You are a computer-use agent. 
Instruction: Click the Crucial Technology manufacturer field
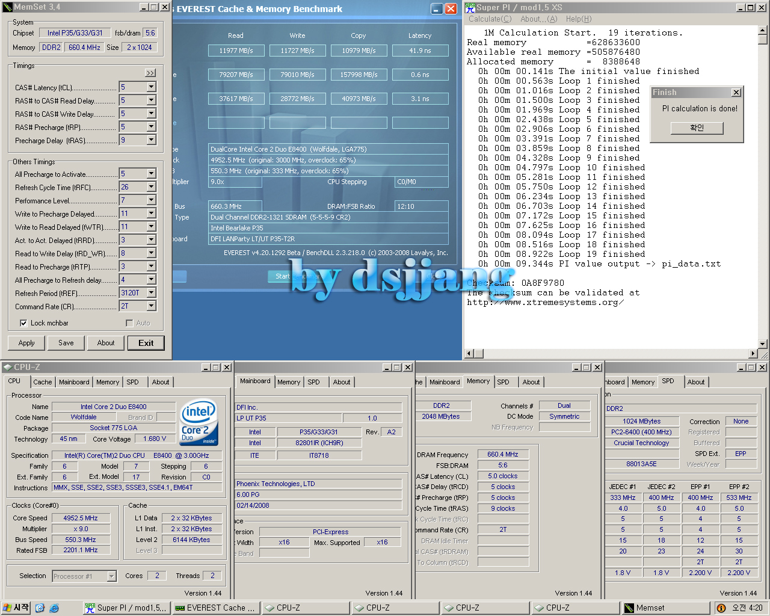coord(642,443)
